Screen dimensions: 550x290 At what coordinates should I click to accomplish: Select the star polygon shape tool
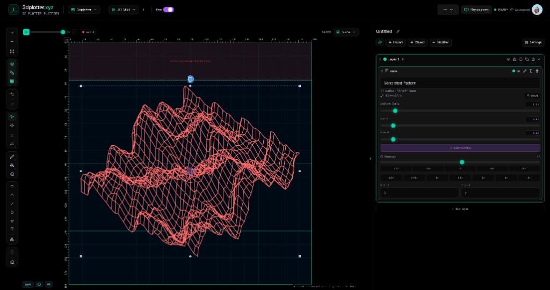pyautogui.click(x=12, y=221)
